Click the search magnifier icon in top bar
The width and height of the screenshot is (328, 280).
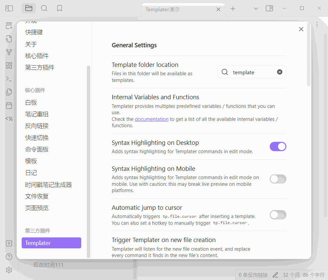click(x=44, y=8)
